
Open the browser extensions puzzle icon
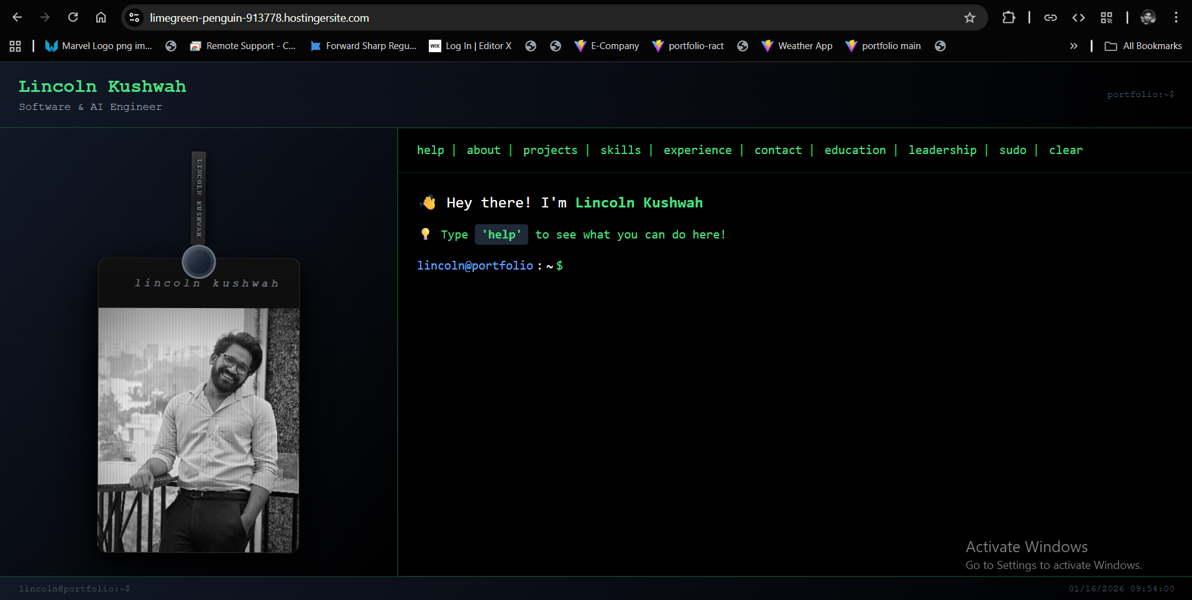1009,17
